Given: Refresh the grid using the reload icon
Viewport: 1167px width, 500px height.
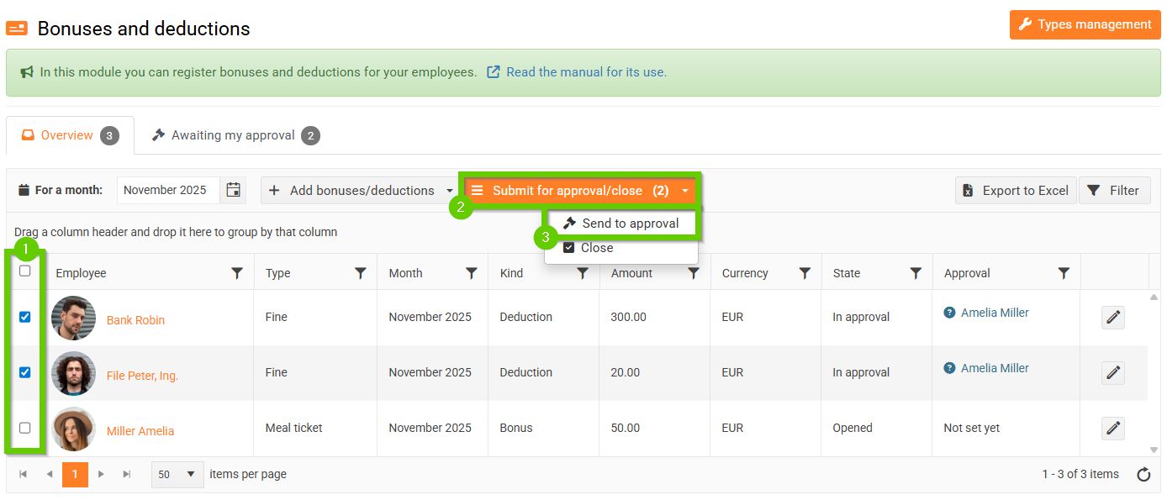Looking at the screenshot, I should point(1143,475).
